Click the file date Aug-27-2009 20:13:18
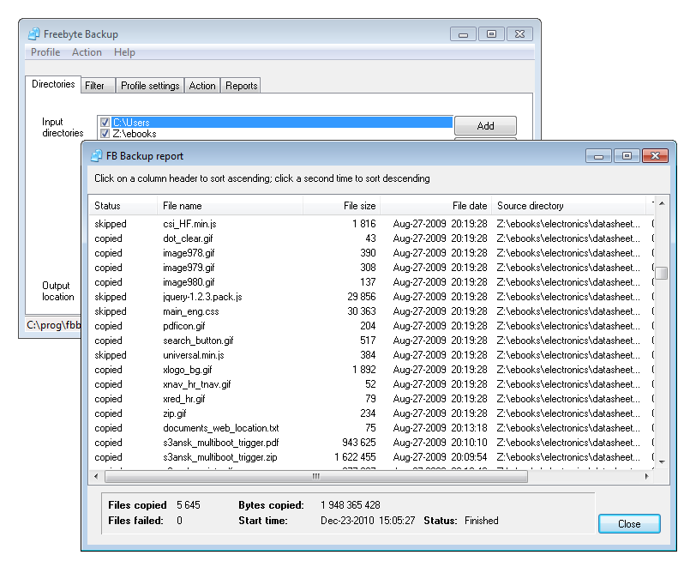 pyautogui.click(x=440, y=428)
